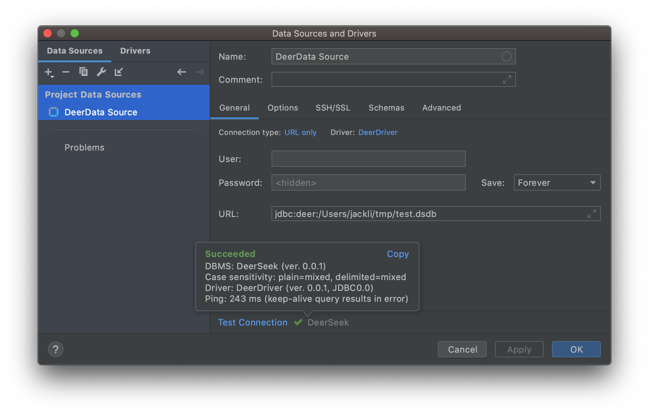Focus the Password hidden field
The width and height of the screenshot is (649, 415).
coord(368,183)
